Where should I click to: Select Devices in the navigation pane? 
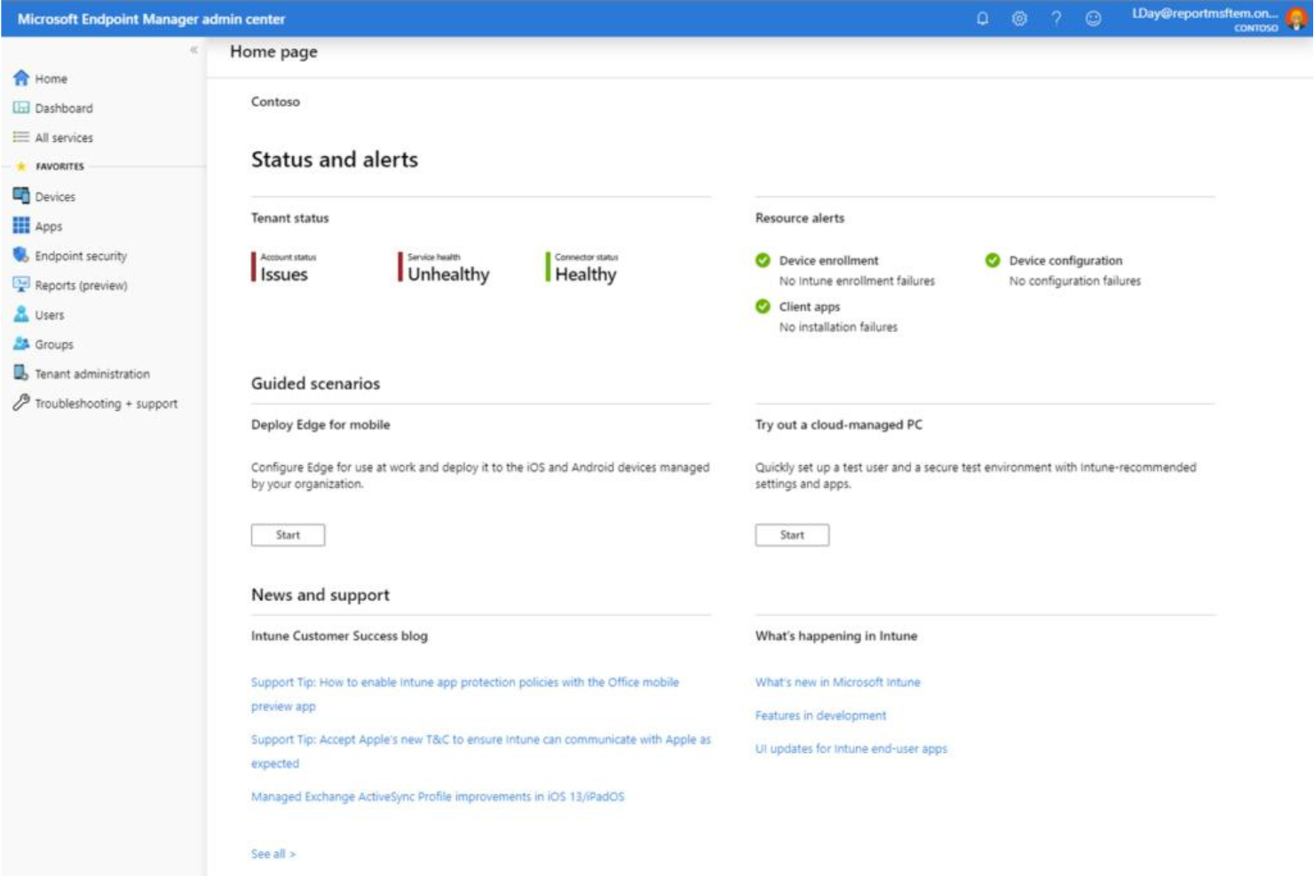click(57, 196)
